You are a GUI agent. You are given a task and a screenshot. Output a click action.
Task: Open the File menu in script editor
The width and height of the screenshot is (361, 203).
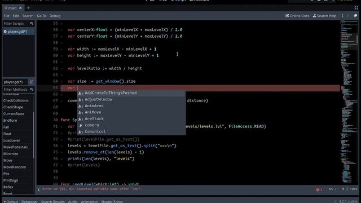(x=6, y=16)
